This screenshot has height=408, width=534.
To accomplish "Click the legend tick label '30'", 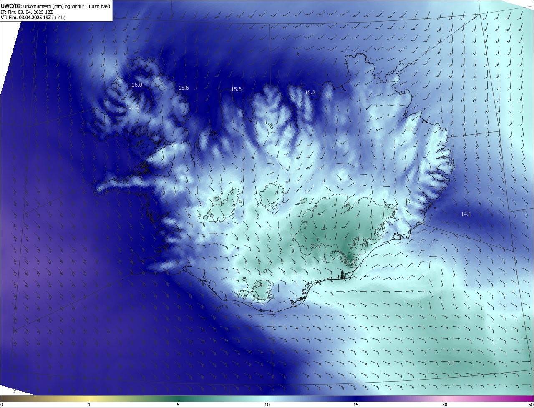I will pos(445,405).
